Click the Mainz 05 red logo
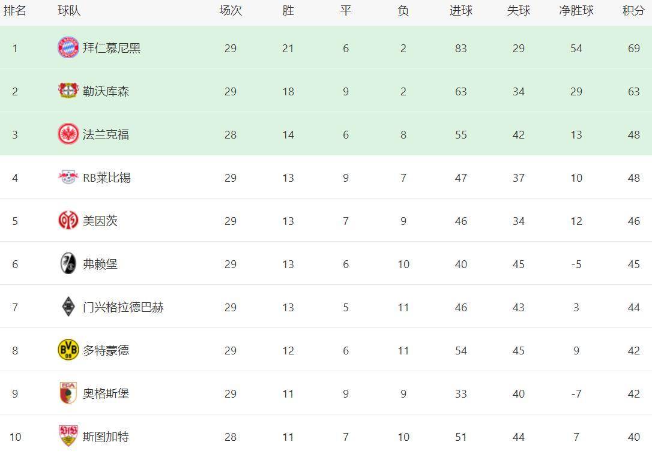Screen dimensions: 652x454 click(68, 221)
